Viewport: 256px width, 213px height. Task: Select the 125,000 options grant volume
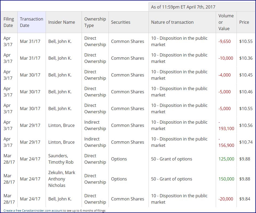(x=226, y=159)
